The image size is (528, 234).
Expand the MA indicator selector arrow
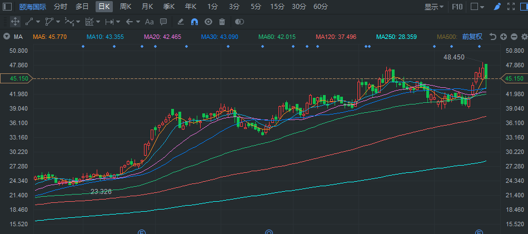pyautogui.click(x=7, y=37)
